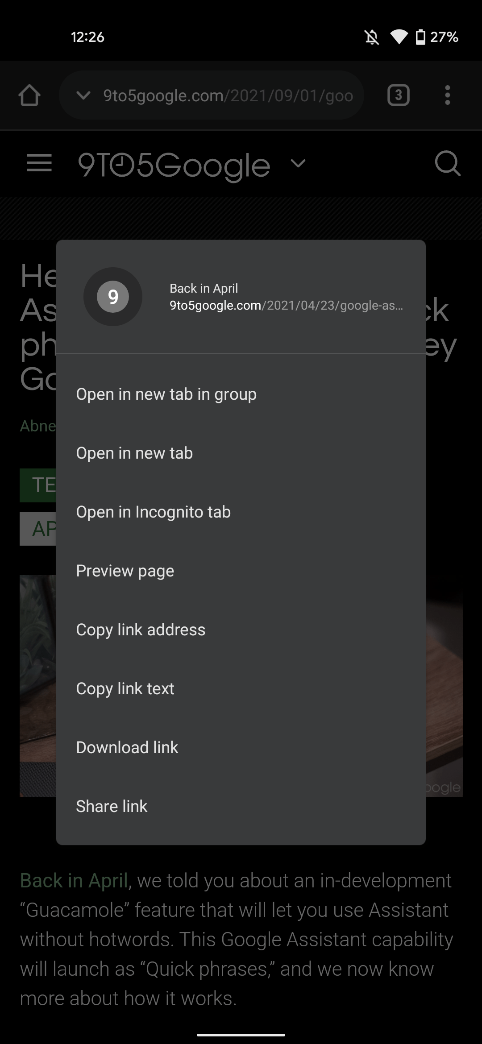The height and width of the screenshot is (1044, 482).
Task: Select 'Copy link text'
Action: click(x=241, y=689)
